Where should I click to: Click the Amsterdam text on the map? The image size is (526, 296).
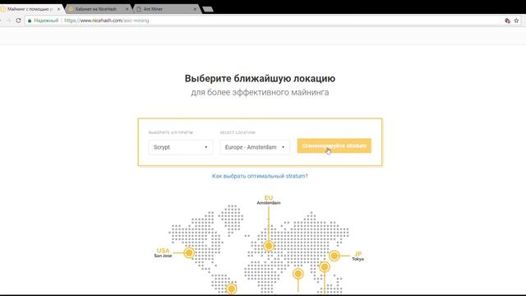coord(269,203)
